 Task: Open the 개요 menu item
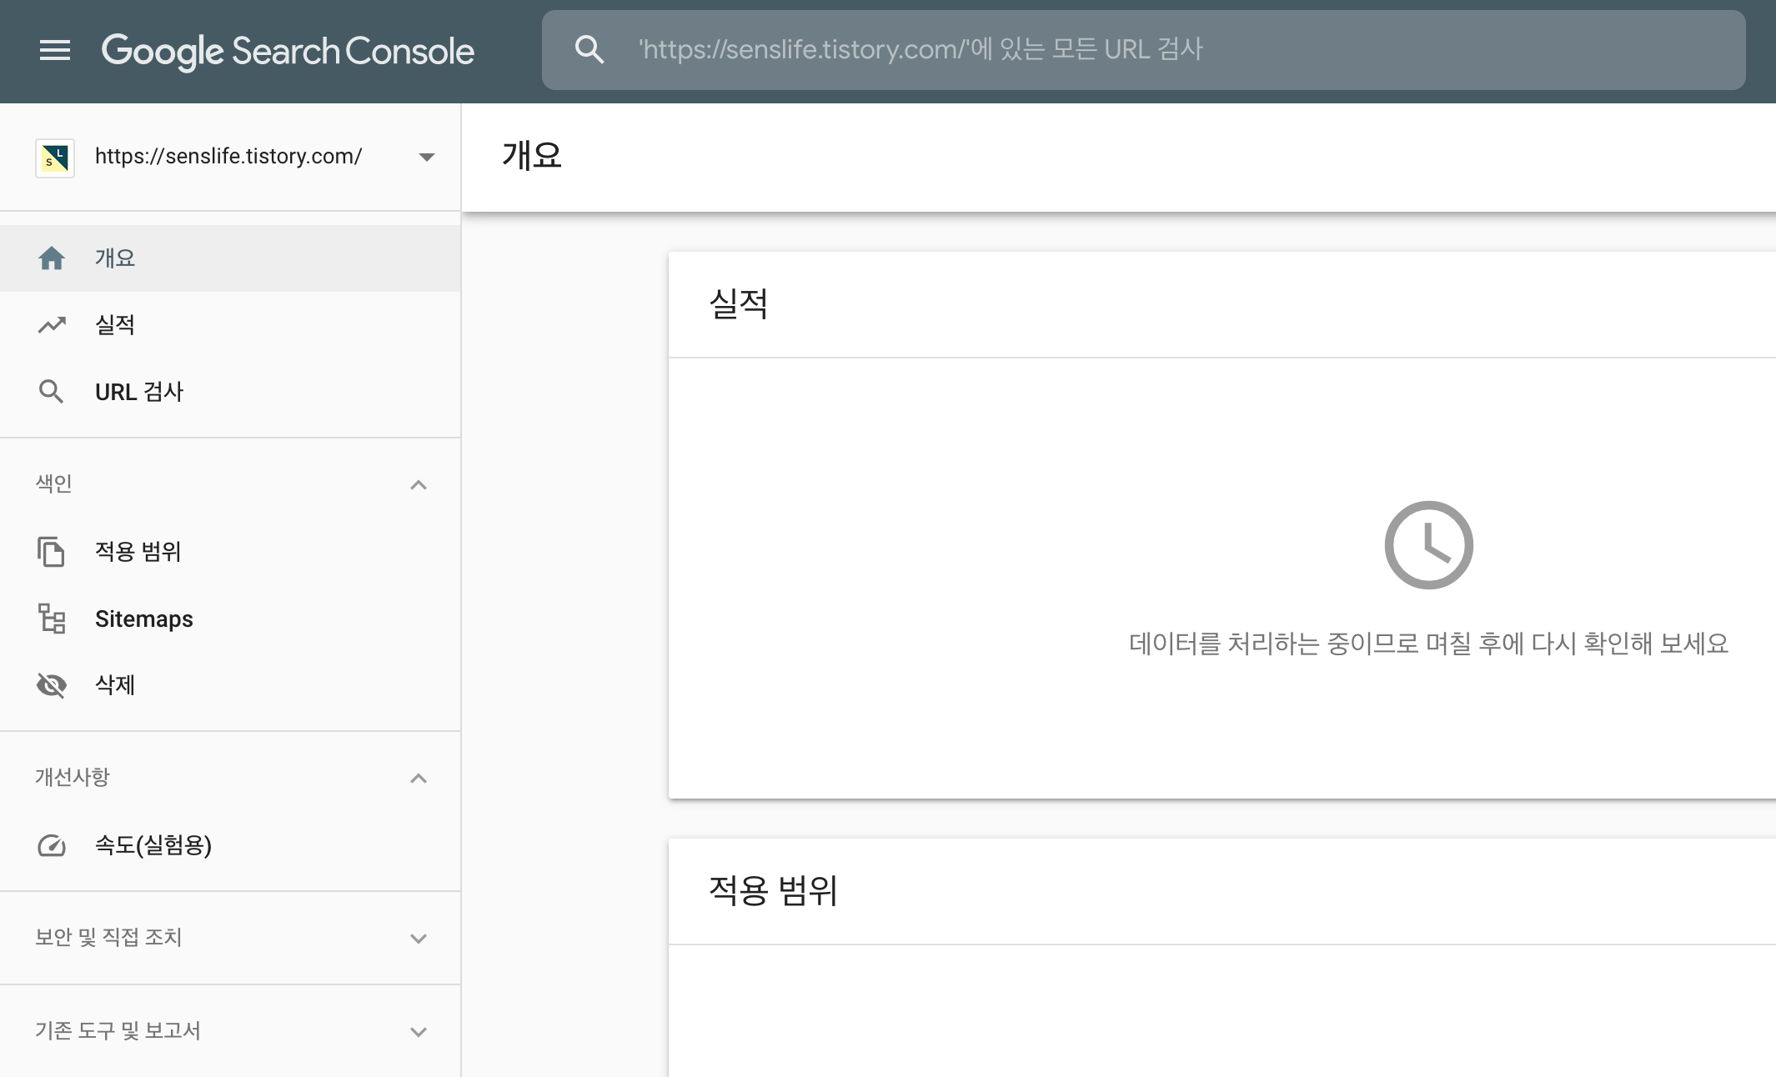tap(230, 258)
